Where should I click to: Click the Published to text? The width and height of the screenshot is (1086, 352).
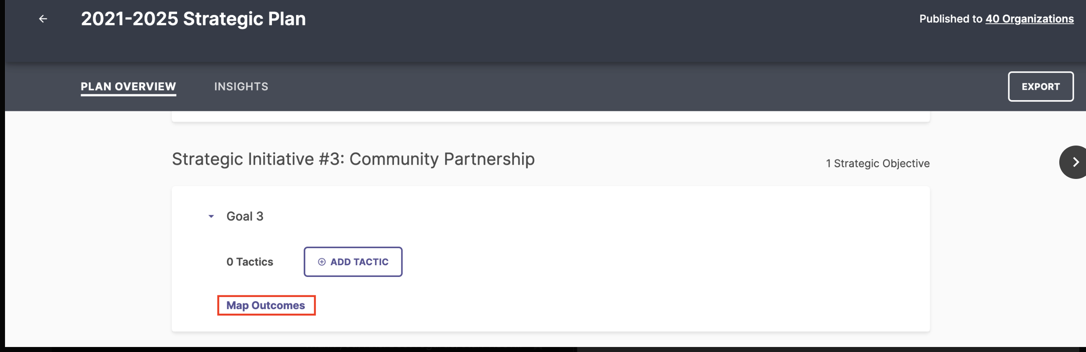(x=951, y=19)
